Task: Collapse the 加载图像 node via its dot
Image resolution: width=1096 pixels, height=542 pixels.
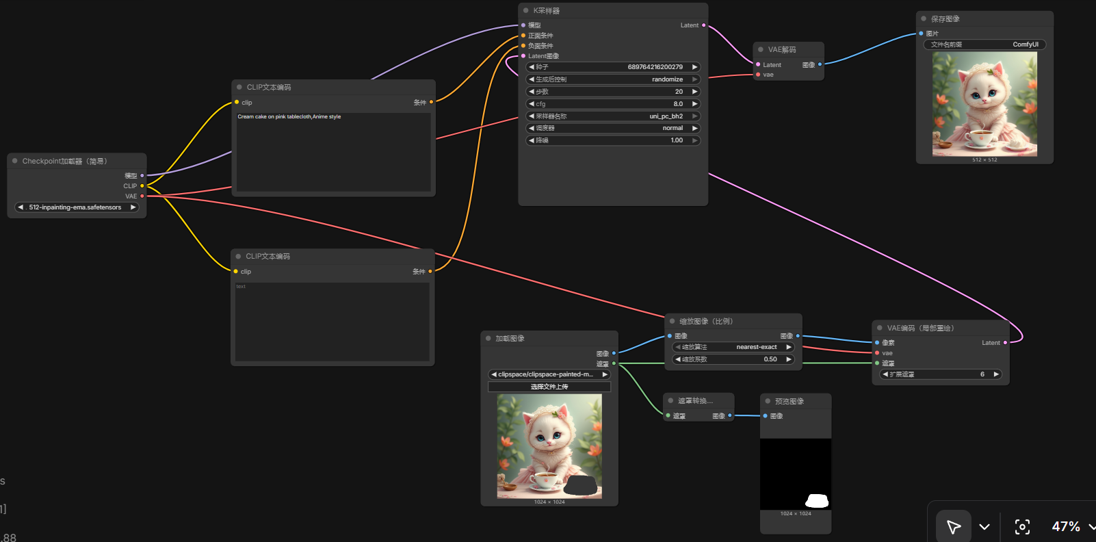Action: coord(488,338)
